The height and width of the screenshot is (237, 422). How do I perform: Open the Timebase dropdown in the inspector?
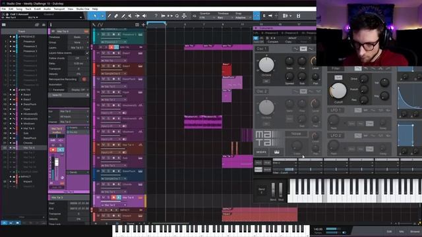tap(78, 37)
